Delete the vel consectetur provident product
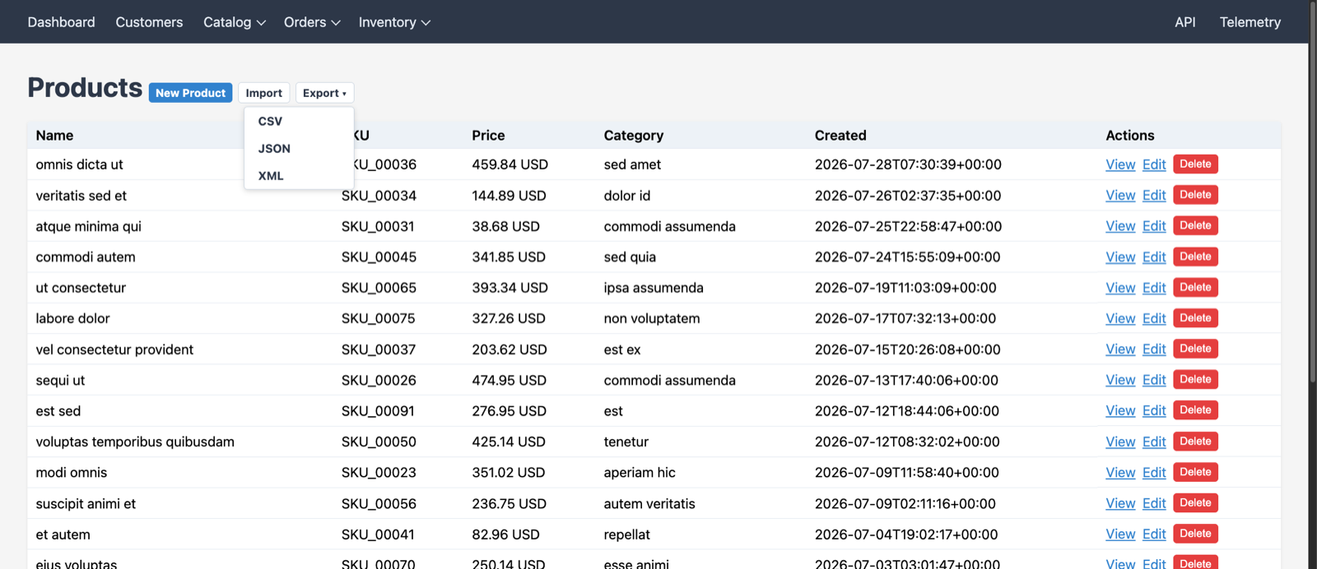Image resolution: width=1317 pixels, height=569 pixels. [x=1195, y=349]
